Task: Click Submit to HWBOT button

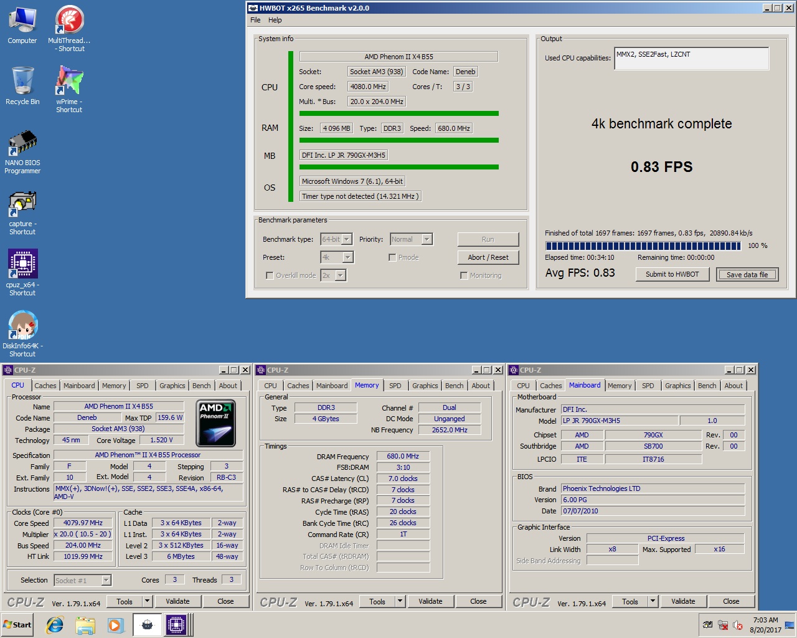Action: point(672,274)
